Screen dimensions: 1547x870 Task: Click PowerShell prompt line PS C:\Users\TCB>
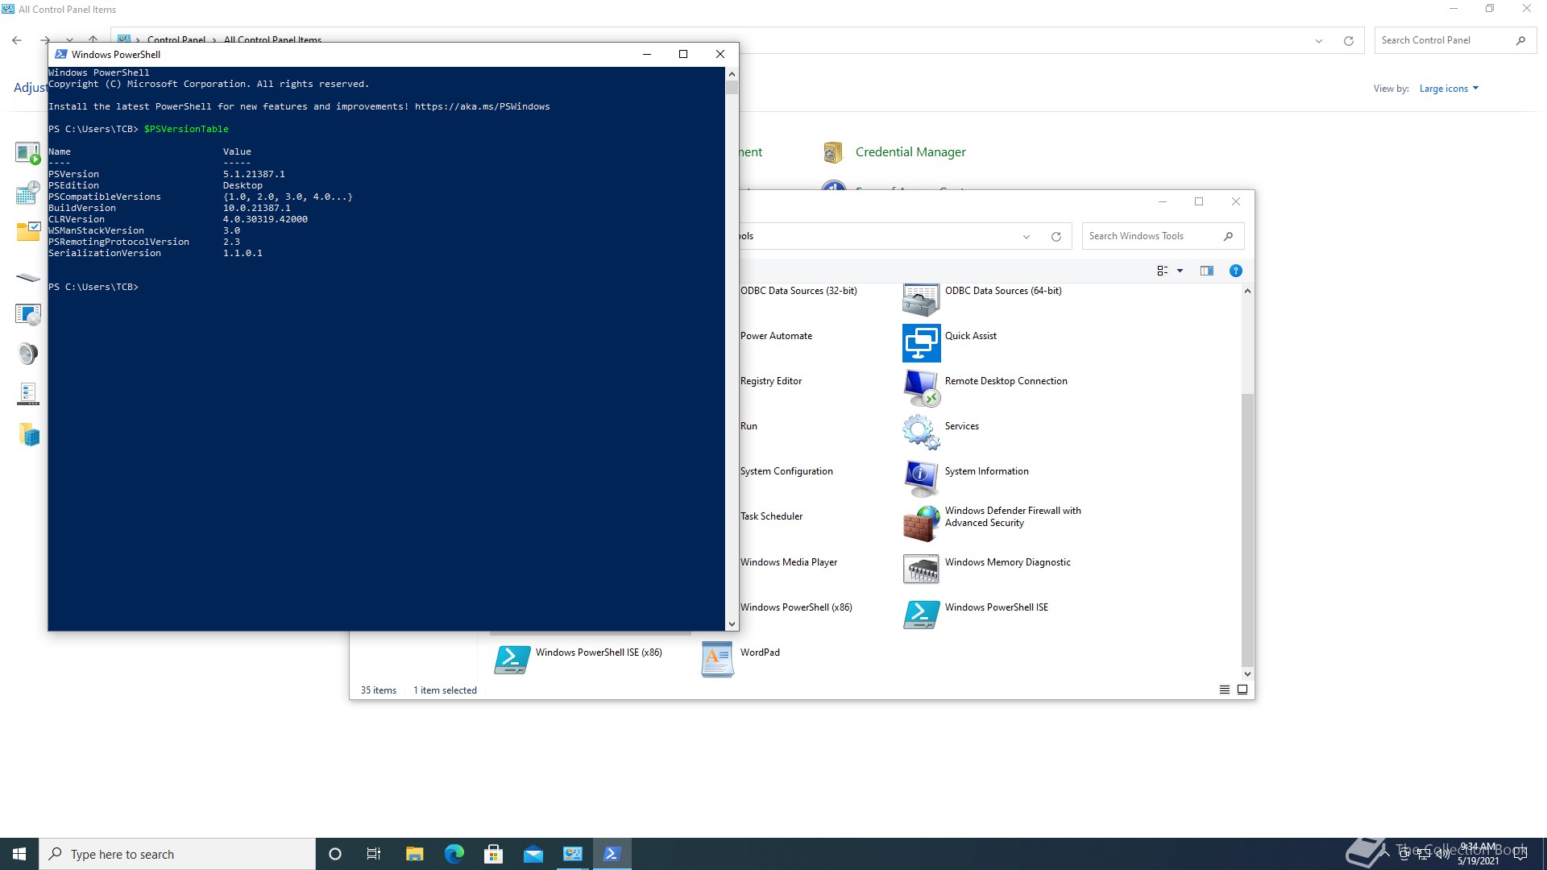coord(93,288)
